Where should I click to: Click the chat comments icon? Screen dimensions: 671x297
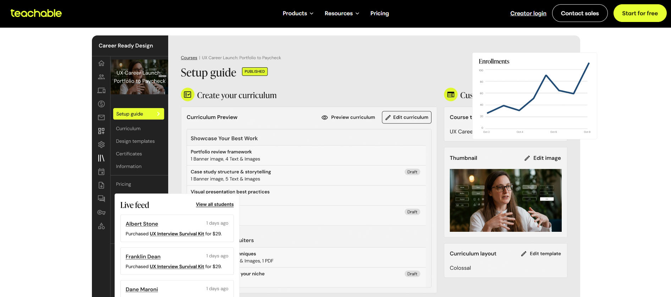pos(101,198)
